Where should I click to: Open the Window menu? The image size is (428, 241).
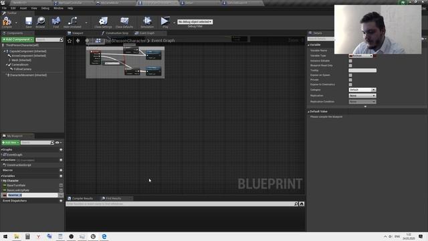(58, 8)
